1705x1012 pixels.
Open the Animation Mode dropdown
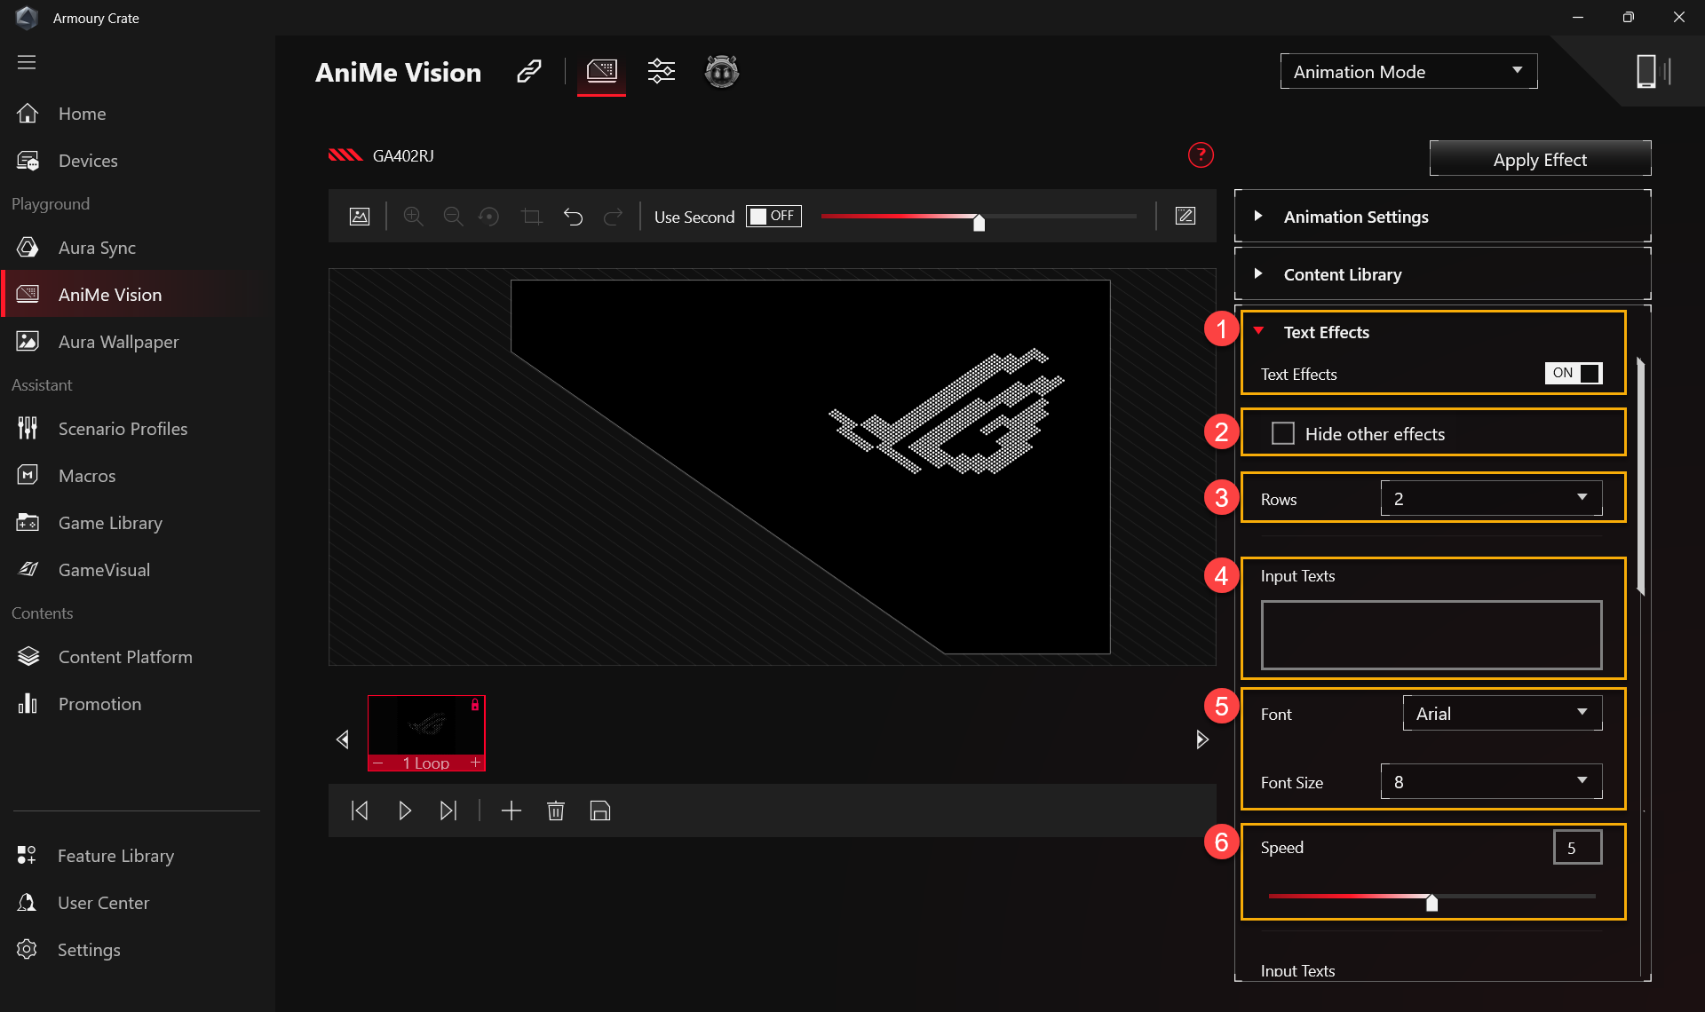click(1408, 72)
